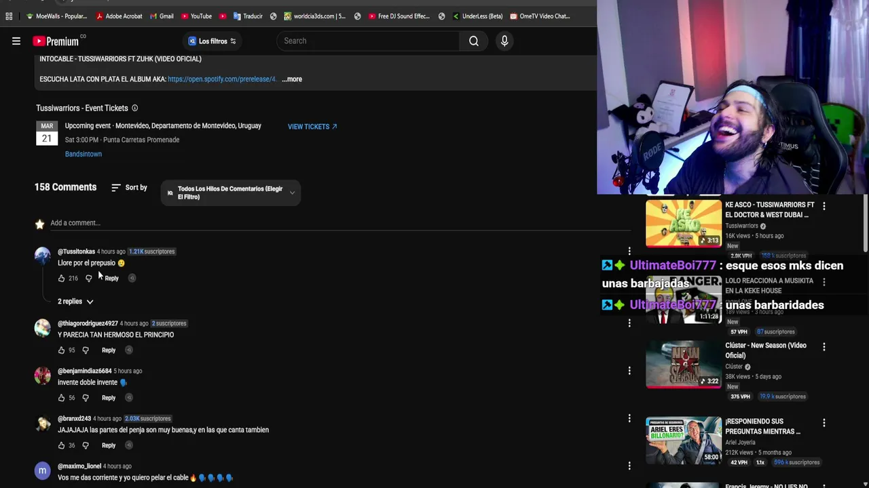
Task: Open @benjamindiaz6684 channel name
Action: point(84,371)
